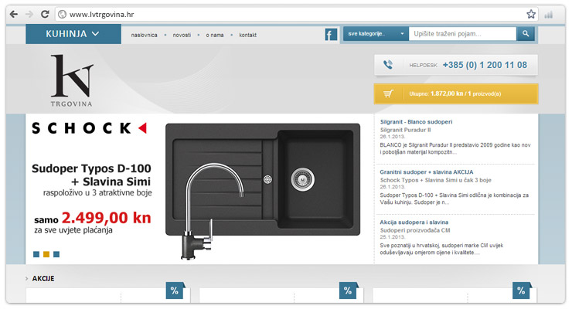Click the middle percent discount badge
The image size is (572, 309).
coord(348,290)
